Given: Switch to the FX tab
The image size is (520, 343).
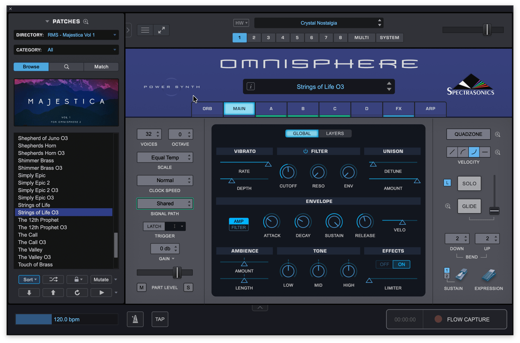Looking at the screenshot, I should (x=399, y=109).
